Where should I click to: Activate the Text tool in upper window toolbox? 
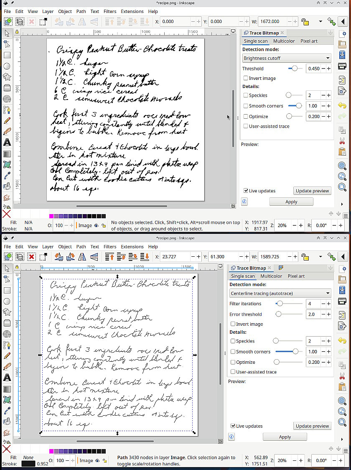pyautogui.click(x=7, y=143)
